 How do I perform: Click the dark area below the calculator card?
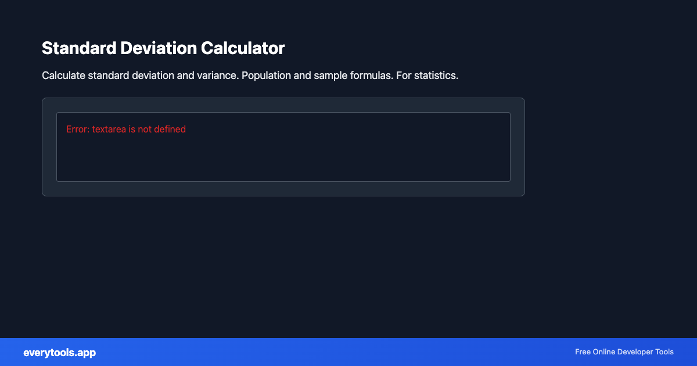point(283,261)
